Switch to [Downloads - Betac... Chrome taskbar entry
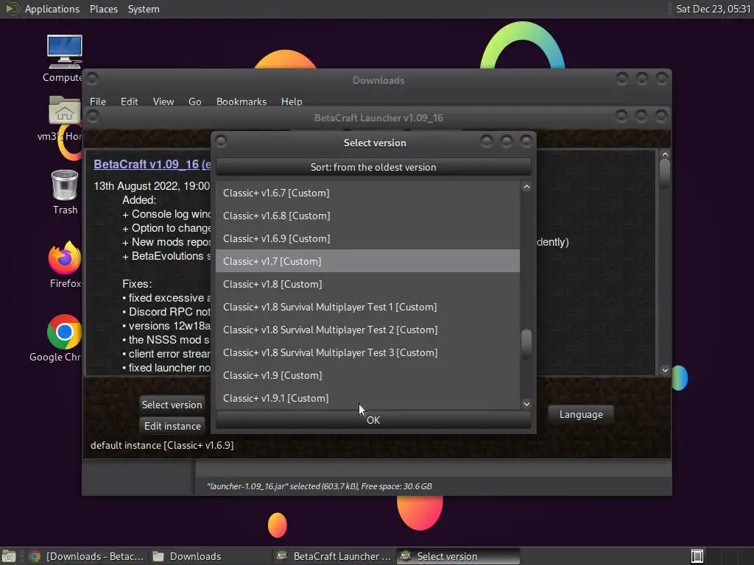Viewport: 754px width, 565px height. (87, 556)
